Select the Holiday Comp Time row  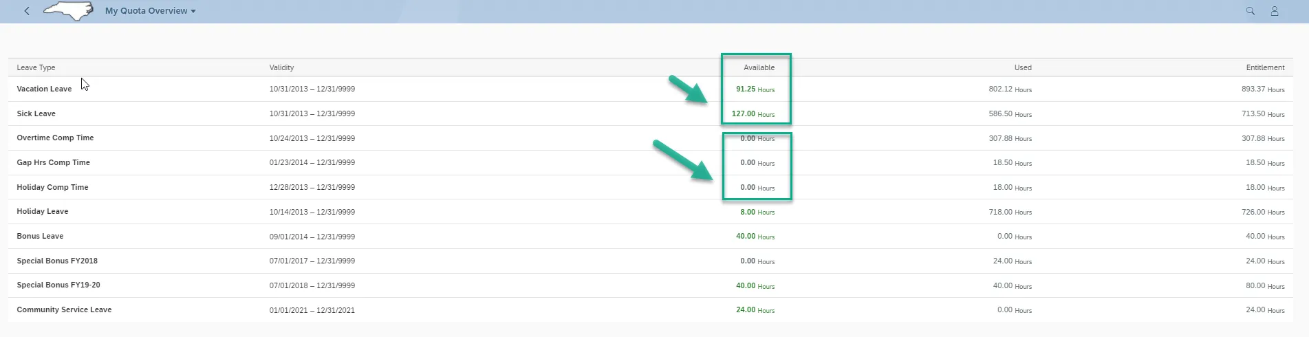coord(52,187)
